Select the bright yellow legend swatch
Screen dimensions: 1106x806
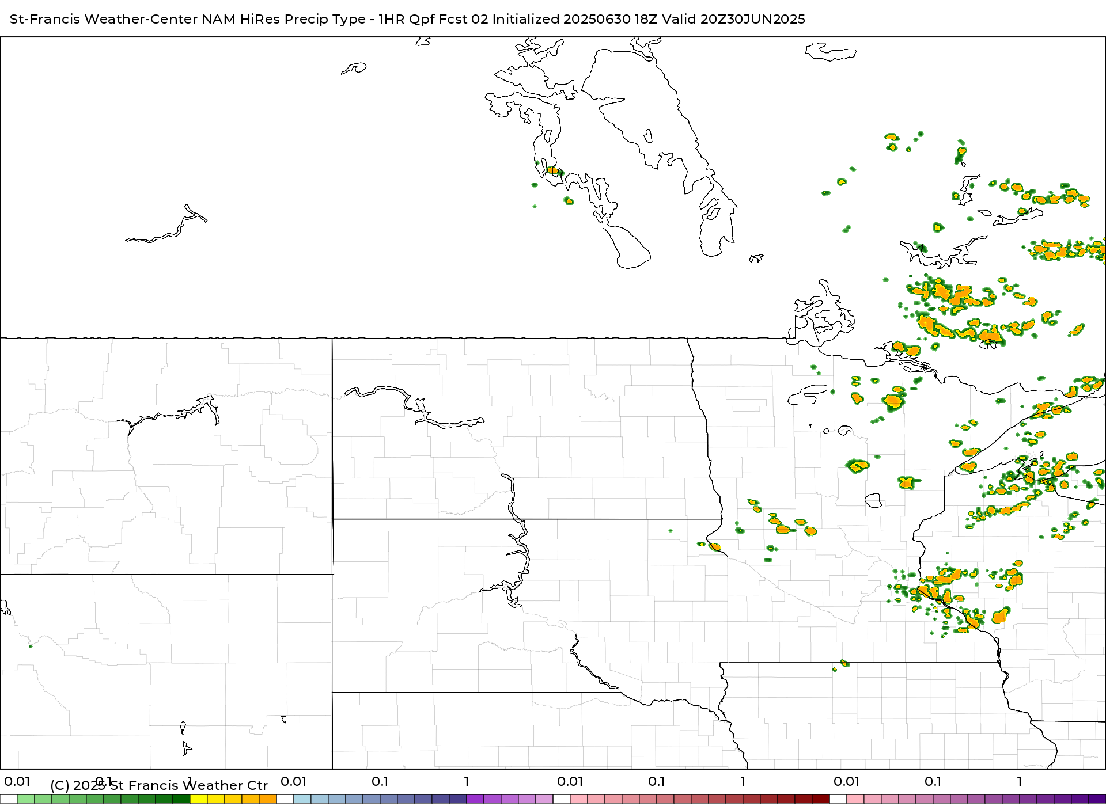(199, 799)
